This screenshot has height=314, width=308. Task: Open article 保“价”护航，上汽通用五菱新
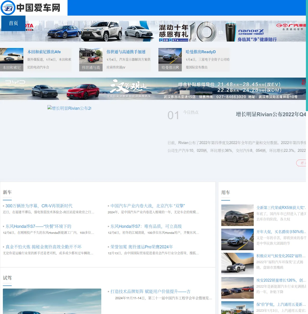coord(281,304)
